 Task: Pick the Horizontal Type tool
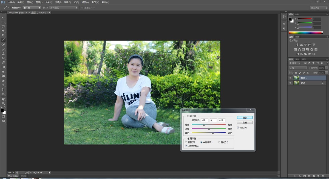click(3, 85)
